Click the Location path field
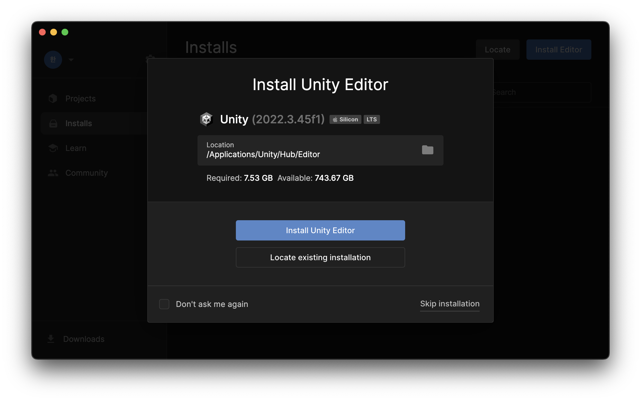This screenshot has width=641, height=401. [x=320, y=150]
